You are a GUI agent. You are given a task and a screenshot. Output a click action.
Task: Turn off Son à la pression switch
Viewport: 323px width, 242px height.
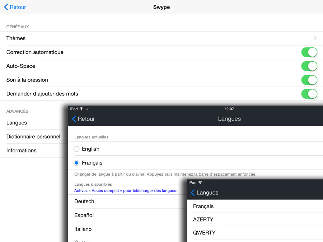click(x=309, y=80)
